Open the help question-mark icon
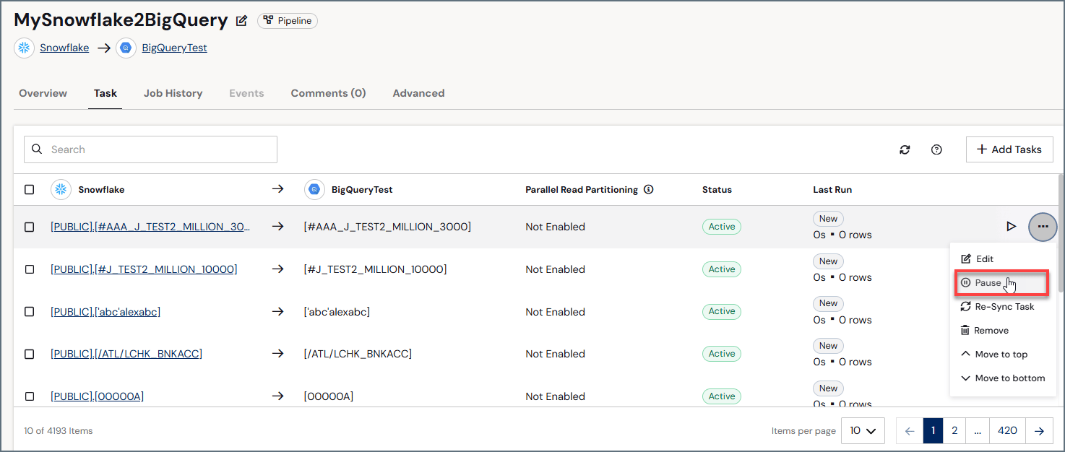 coord(936,149)
